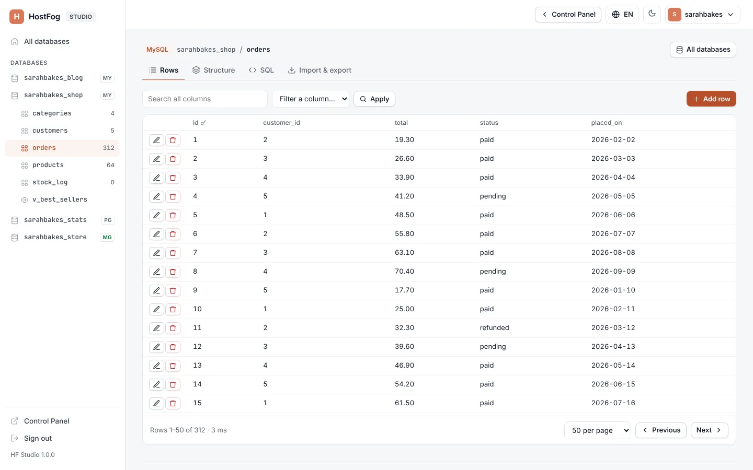Expand the sarahbakes_store database
This screenshot has height=470, width=753.
(x=62, y=237)
